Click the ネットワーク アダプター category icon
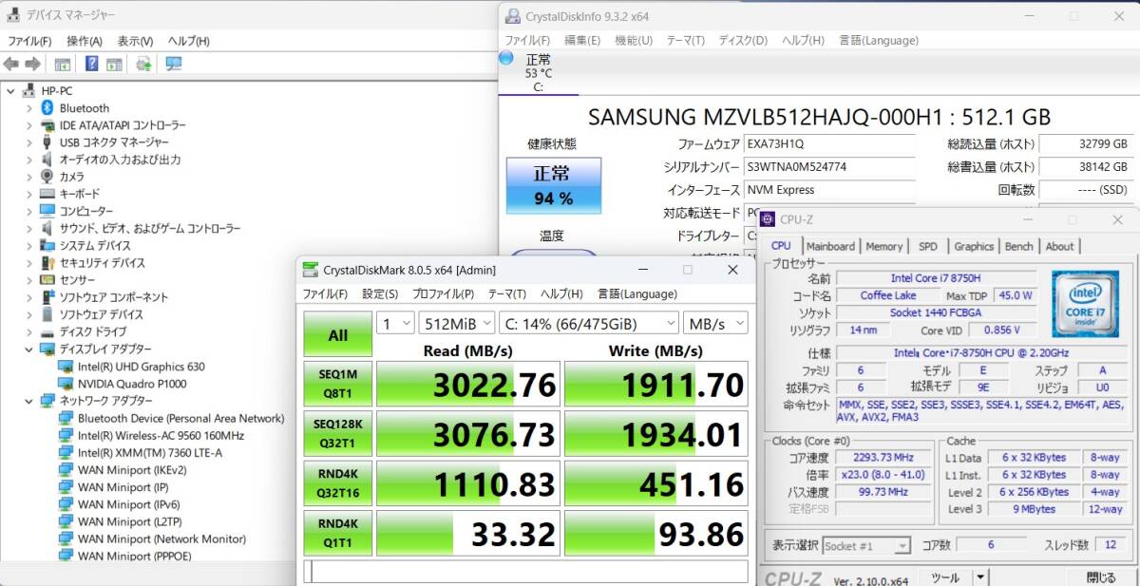The width and height of the screenshot is (1140, 586). click(x=47, y=401)
